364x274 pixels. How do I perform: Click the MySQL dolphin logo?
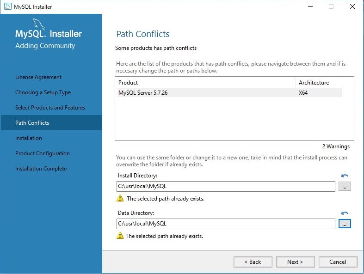pos(39,24)
